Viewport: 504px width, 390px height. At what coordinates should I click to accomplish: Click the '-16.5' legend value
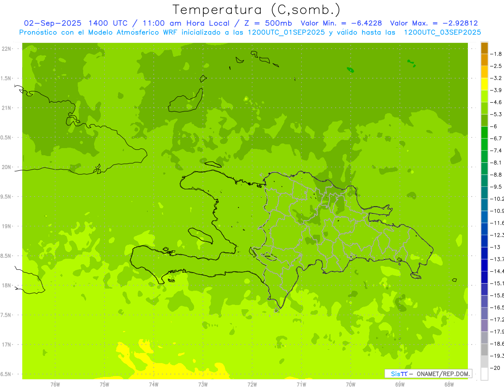pyautogui.click(x=497, y=308)
